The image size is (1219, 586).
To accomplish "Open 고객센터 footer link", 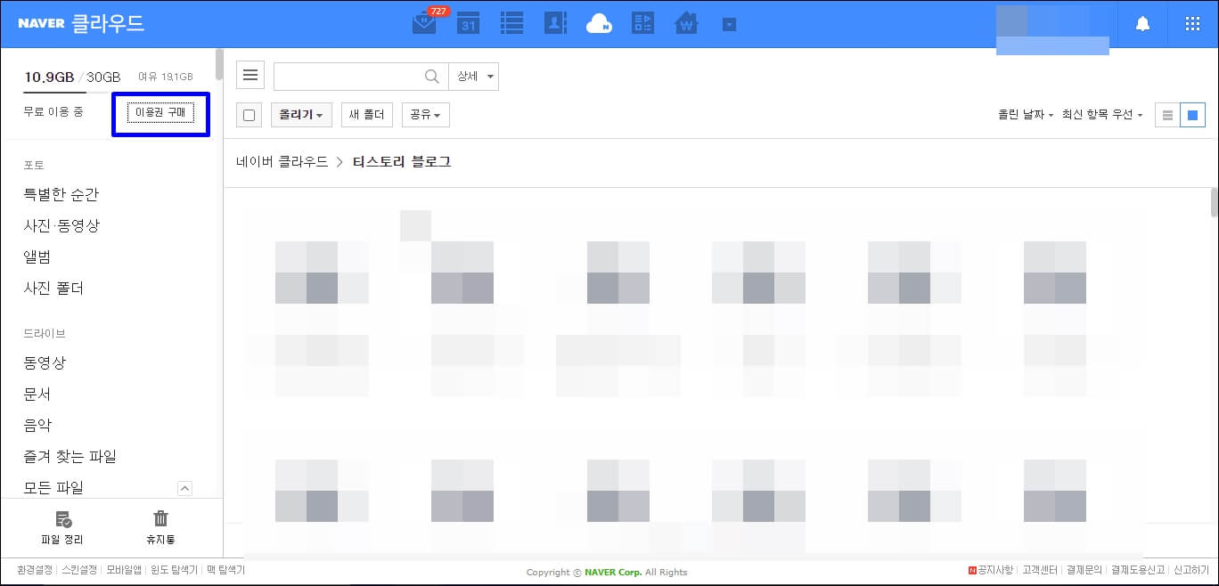I will pos(1040,570).
